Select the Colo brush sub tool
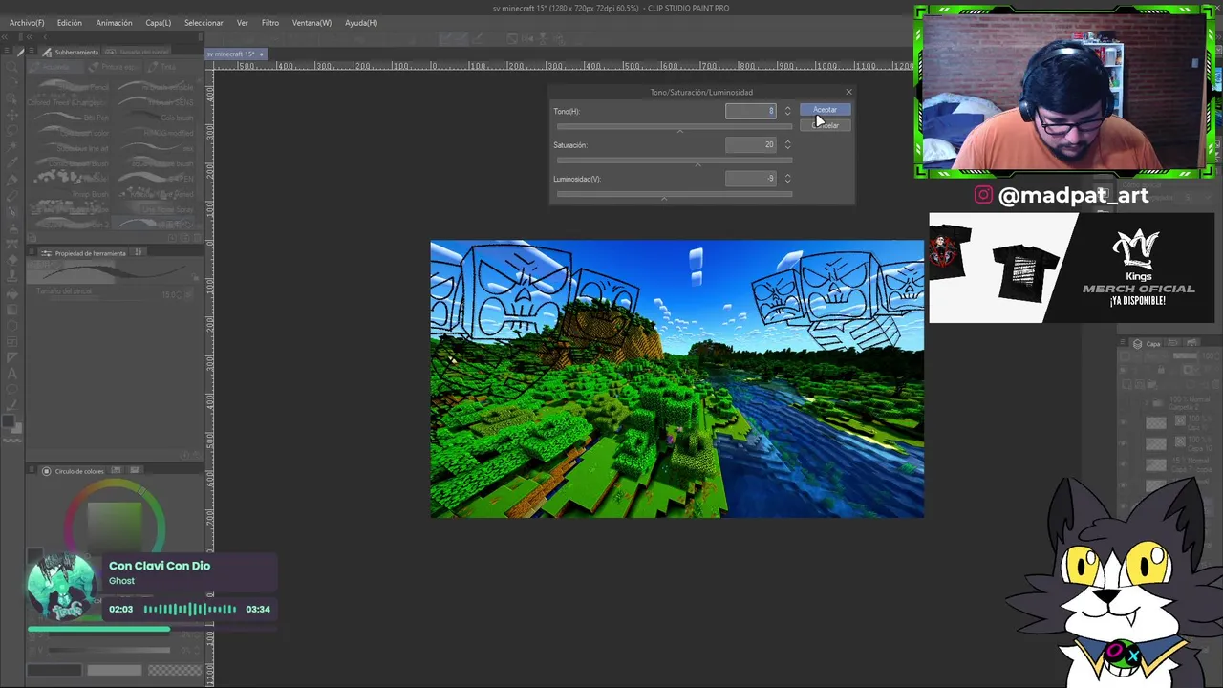The image size is (1223, 688). [x=157, y=118]
